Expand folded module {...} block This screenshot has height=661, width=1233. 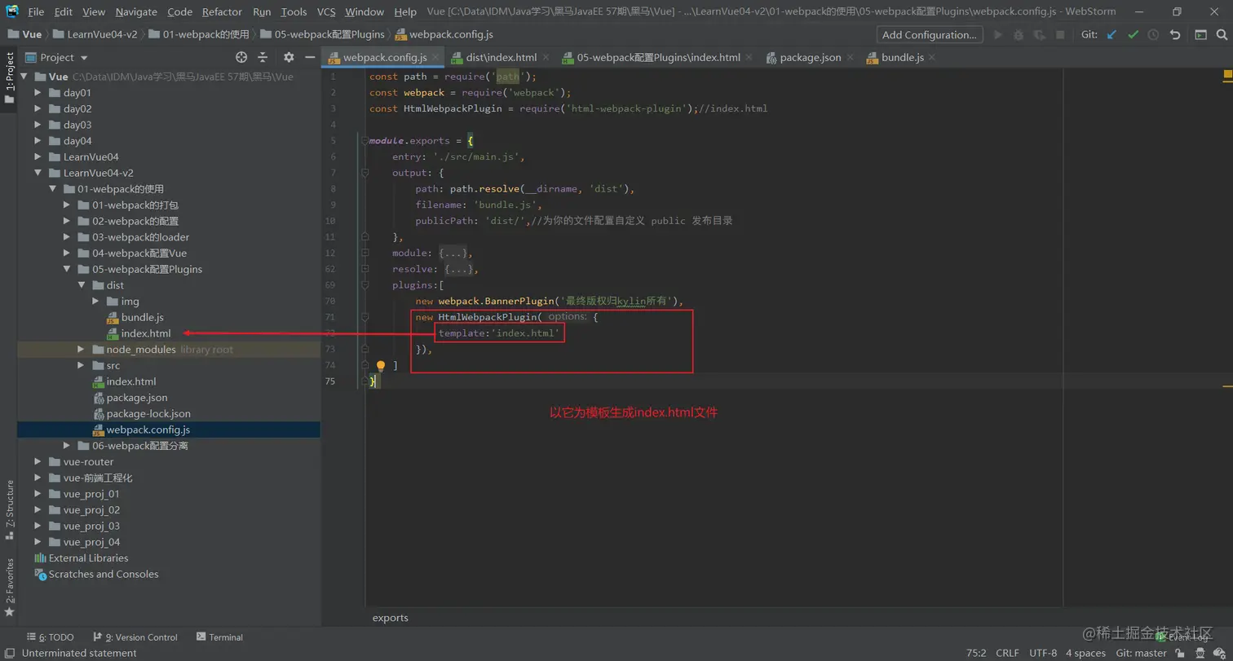click(x=453, y=253)
